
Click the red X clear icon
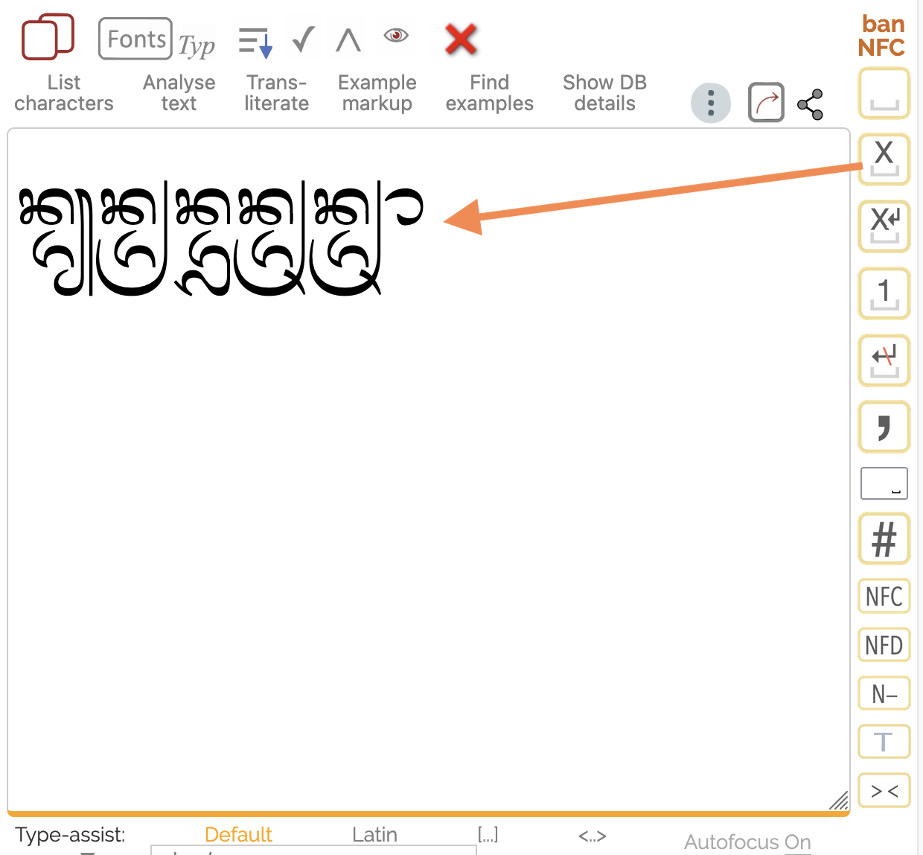point(461,39)
